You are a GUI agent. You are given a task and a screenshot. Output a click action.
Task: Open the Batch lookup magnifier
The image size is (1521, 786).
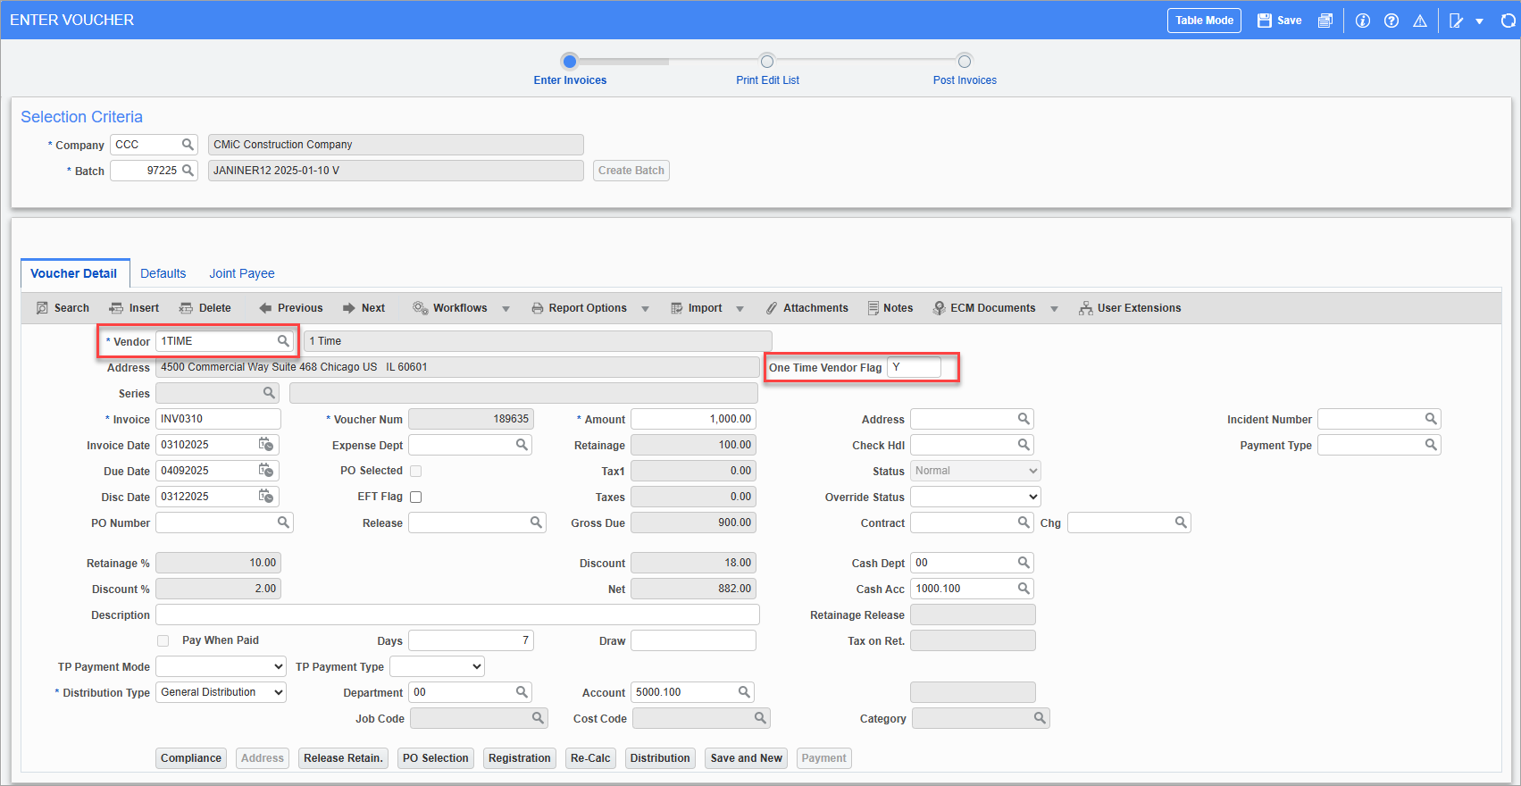(188, 171)
